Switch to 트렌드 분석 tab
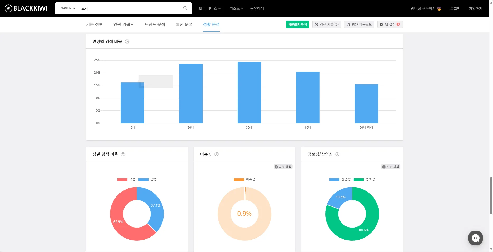The image size is (493, 252). point(155,24)
